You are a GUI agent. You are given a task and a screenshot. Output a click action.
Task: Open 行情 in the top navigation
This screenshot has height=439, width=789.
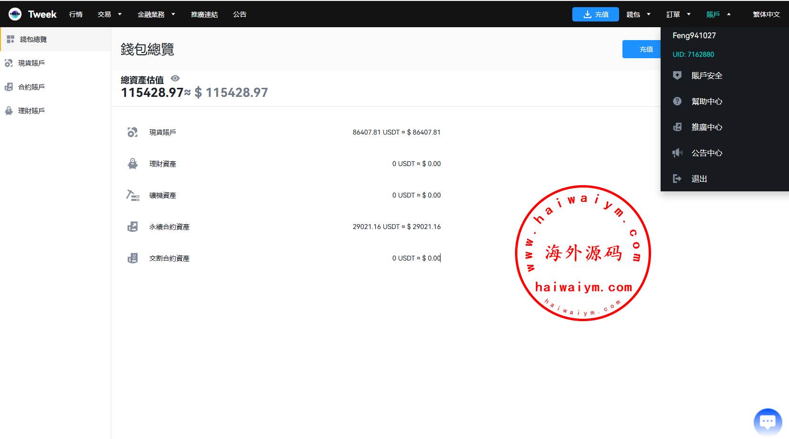[x=76, y=14]
